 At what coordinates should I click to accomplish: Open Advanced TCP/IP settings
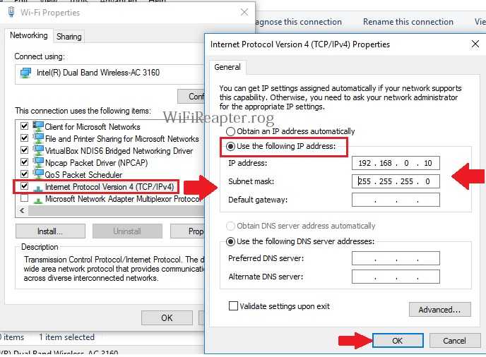(x=439, y=309)
